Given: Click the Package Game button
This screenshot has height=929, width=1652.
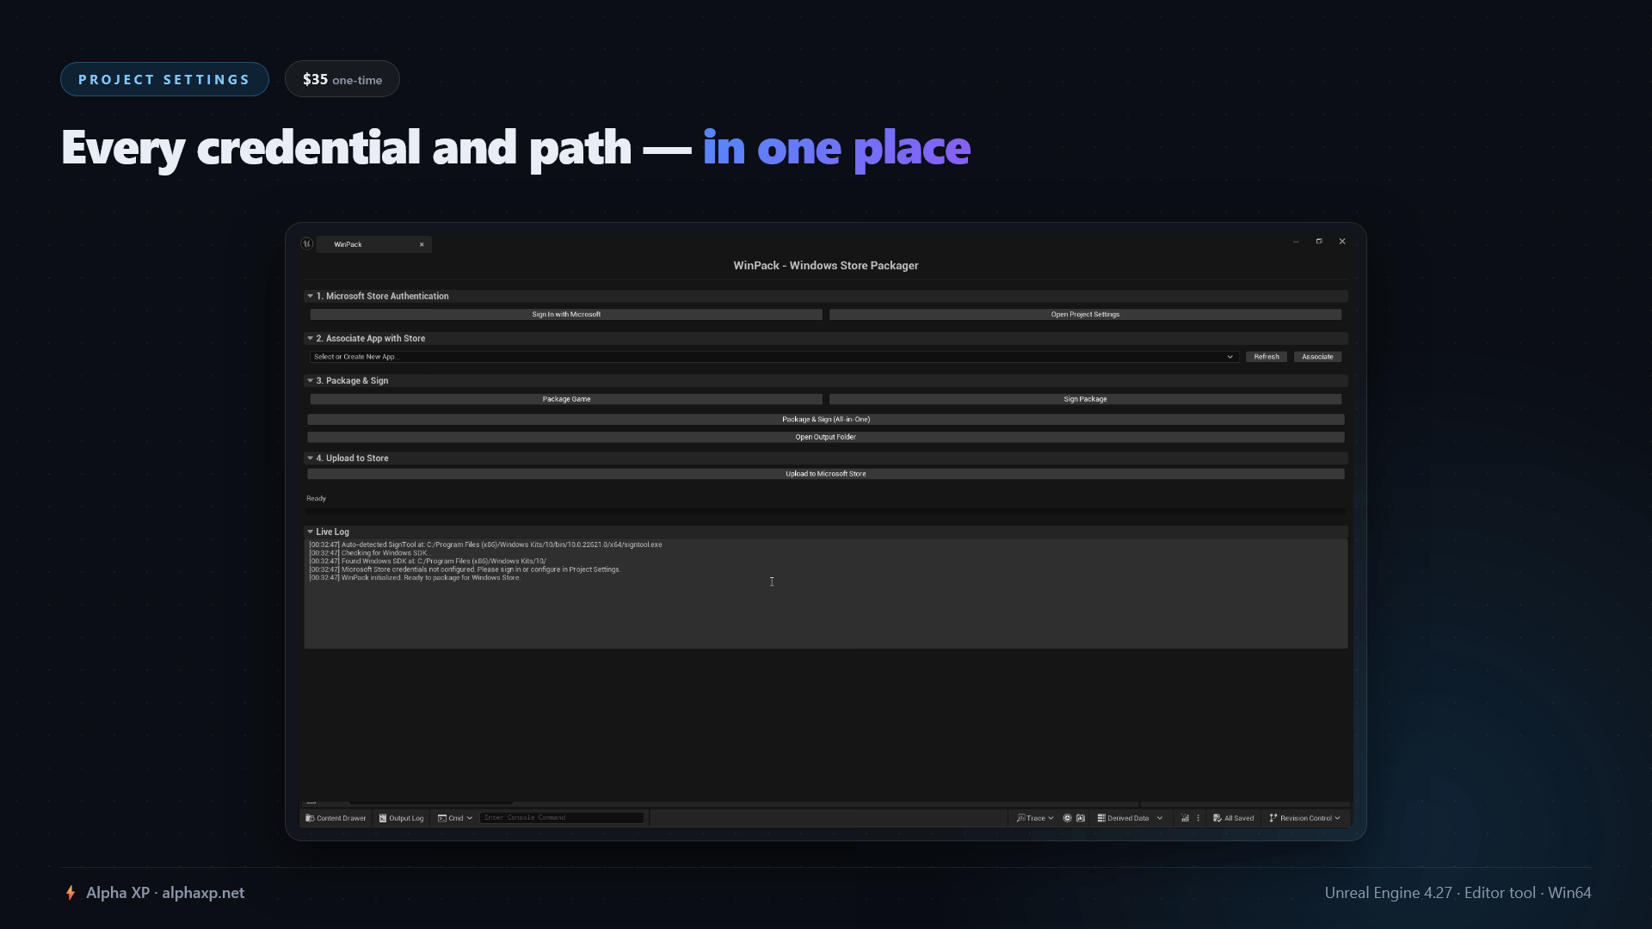Looking at the screenshot, I should pyautogui.click(x=566, y=399).
